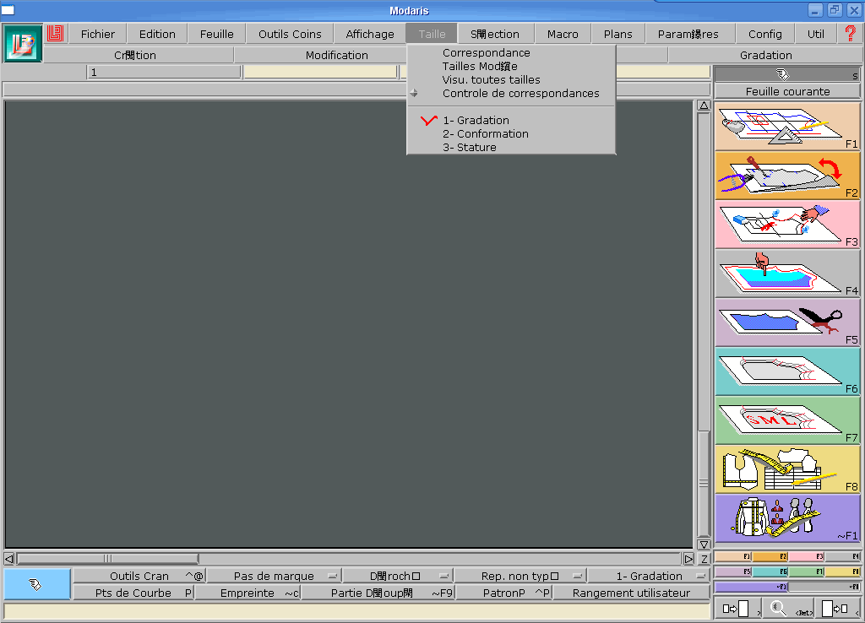This screenshot has width=865, height=623.
Task: Toggle the Pts de Courbe option
Action: pyautogui.click(x=133, y=593)
